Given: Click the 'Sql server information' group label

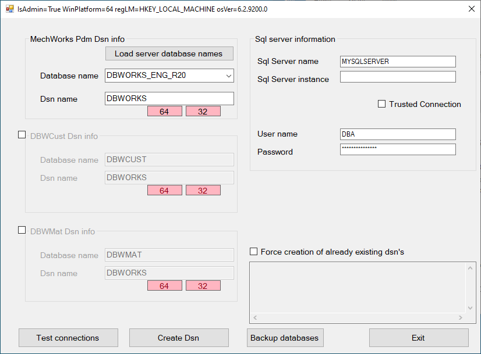Looking at the screenshot, I should click(295, 39).
